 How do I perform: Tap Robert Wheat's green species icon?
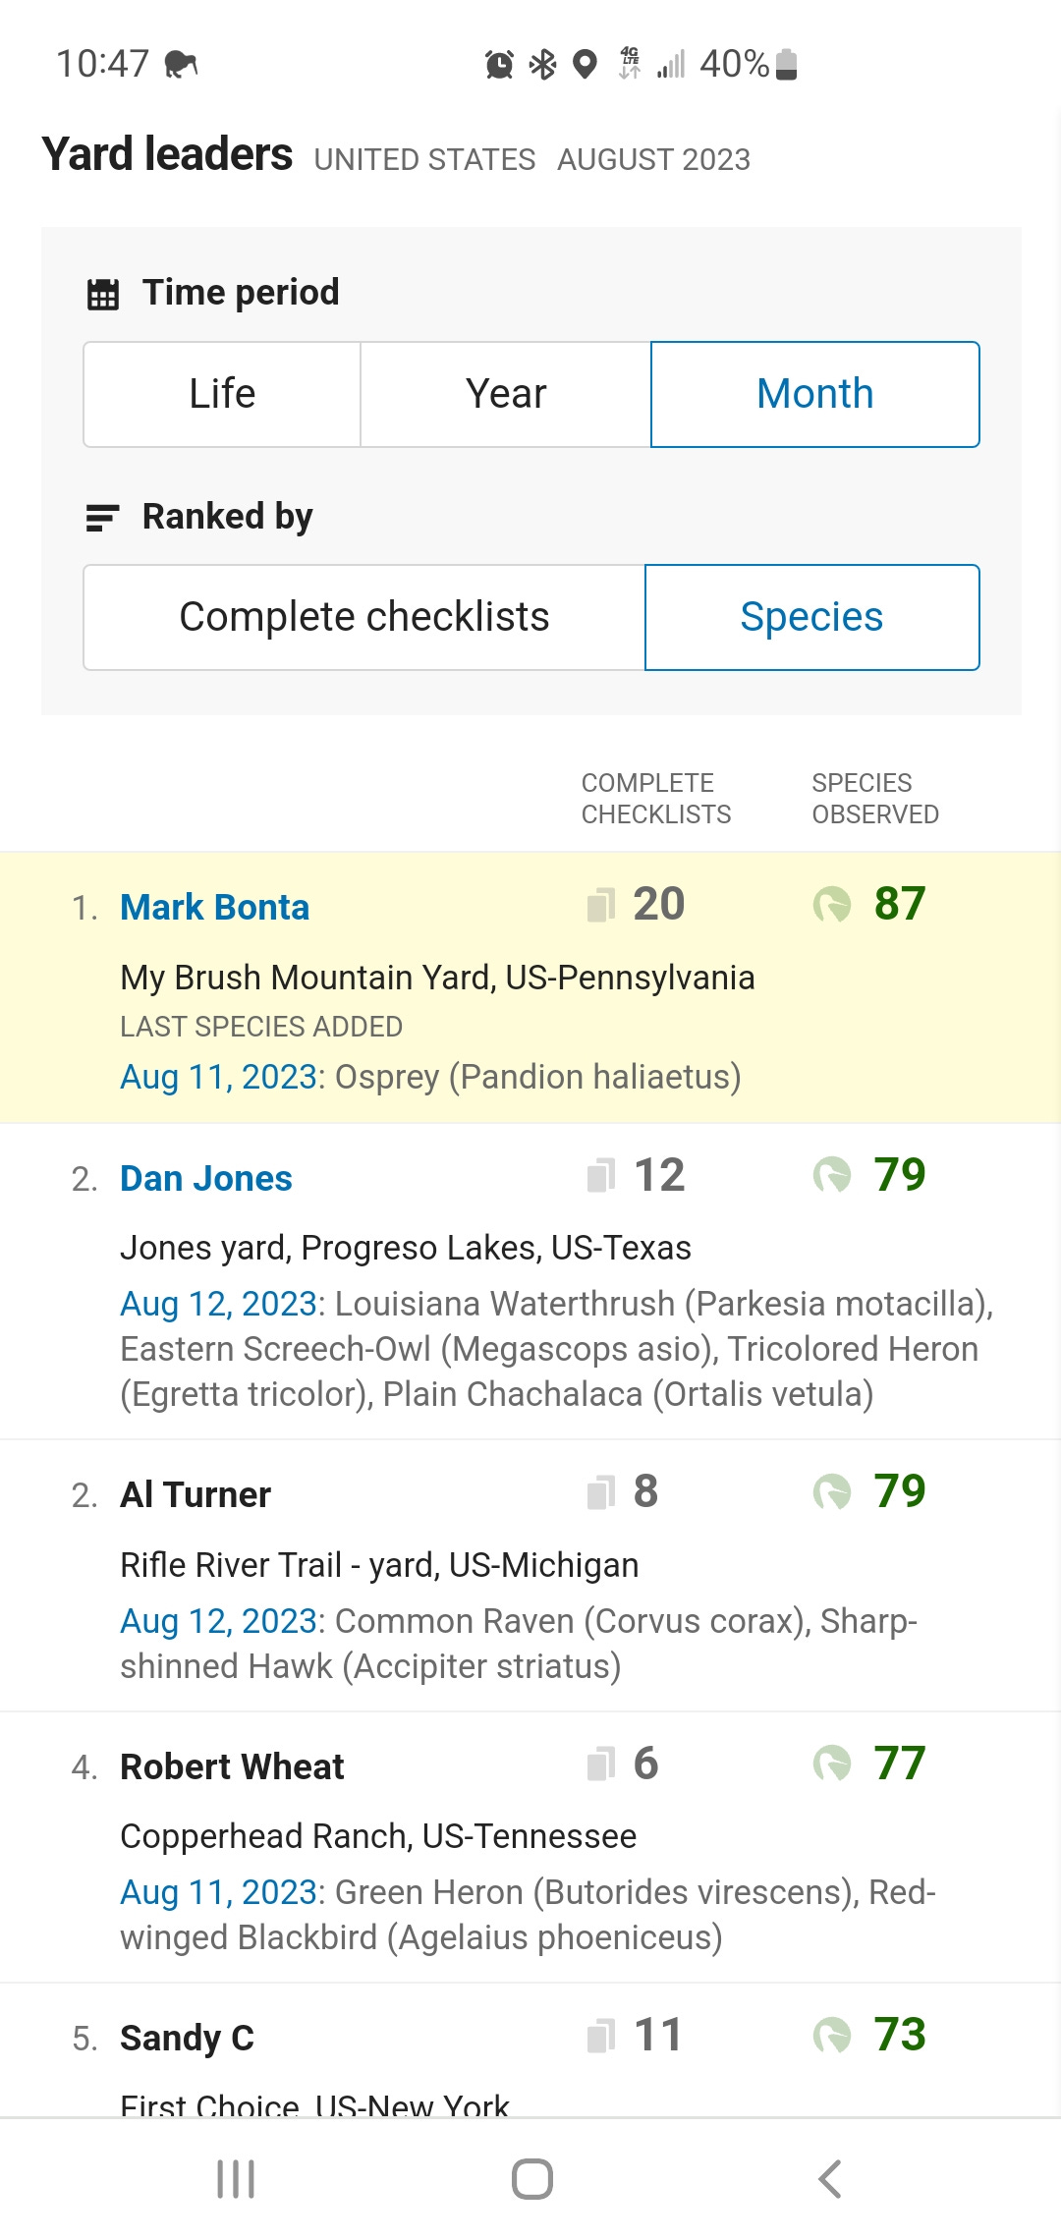(x=832, y=1764)
